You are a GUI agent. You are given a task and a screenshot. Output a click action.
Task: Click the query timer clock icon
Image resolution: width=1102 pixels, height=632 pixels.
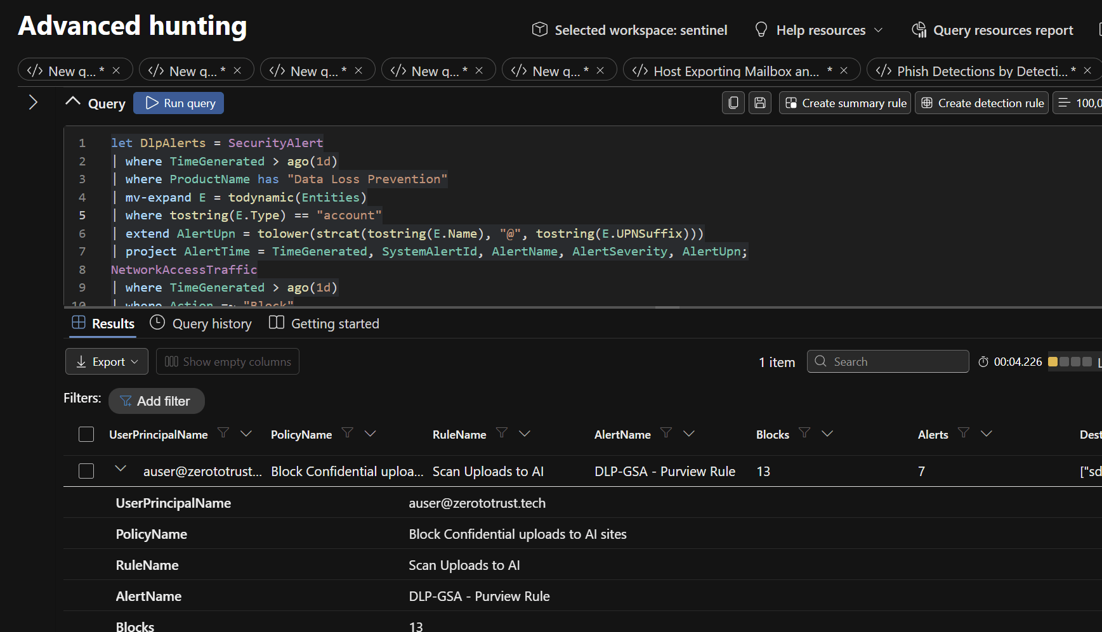pos(983,362)
